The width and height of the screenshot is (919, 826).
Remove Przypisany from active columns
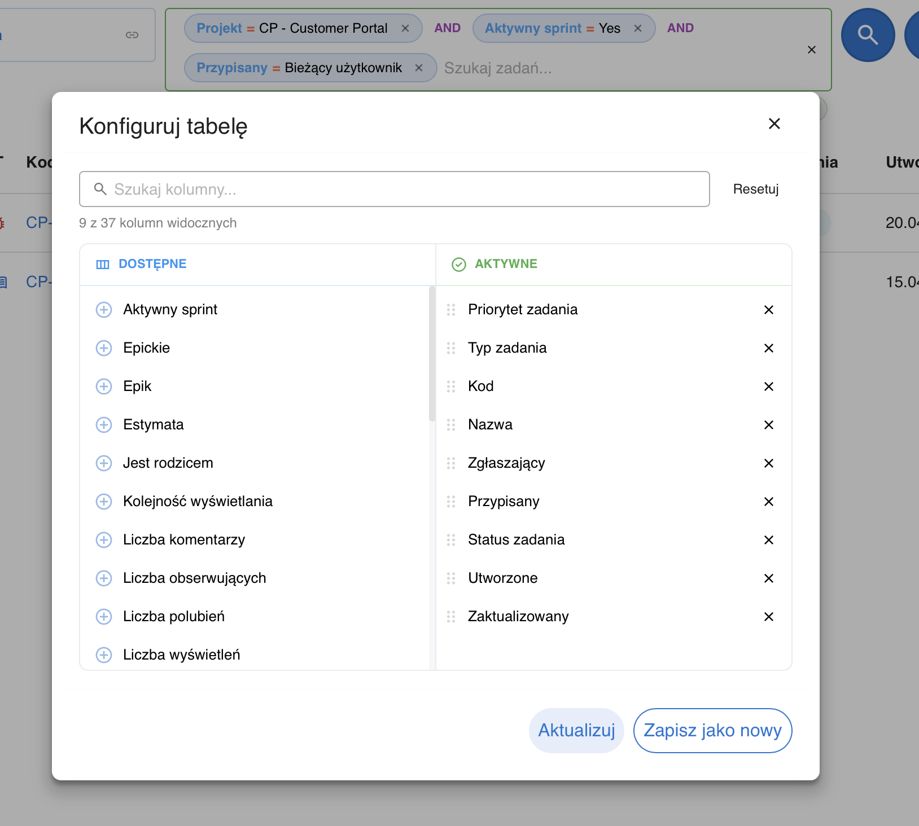[x=769, y=502]
